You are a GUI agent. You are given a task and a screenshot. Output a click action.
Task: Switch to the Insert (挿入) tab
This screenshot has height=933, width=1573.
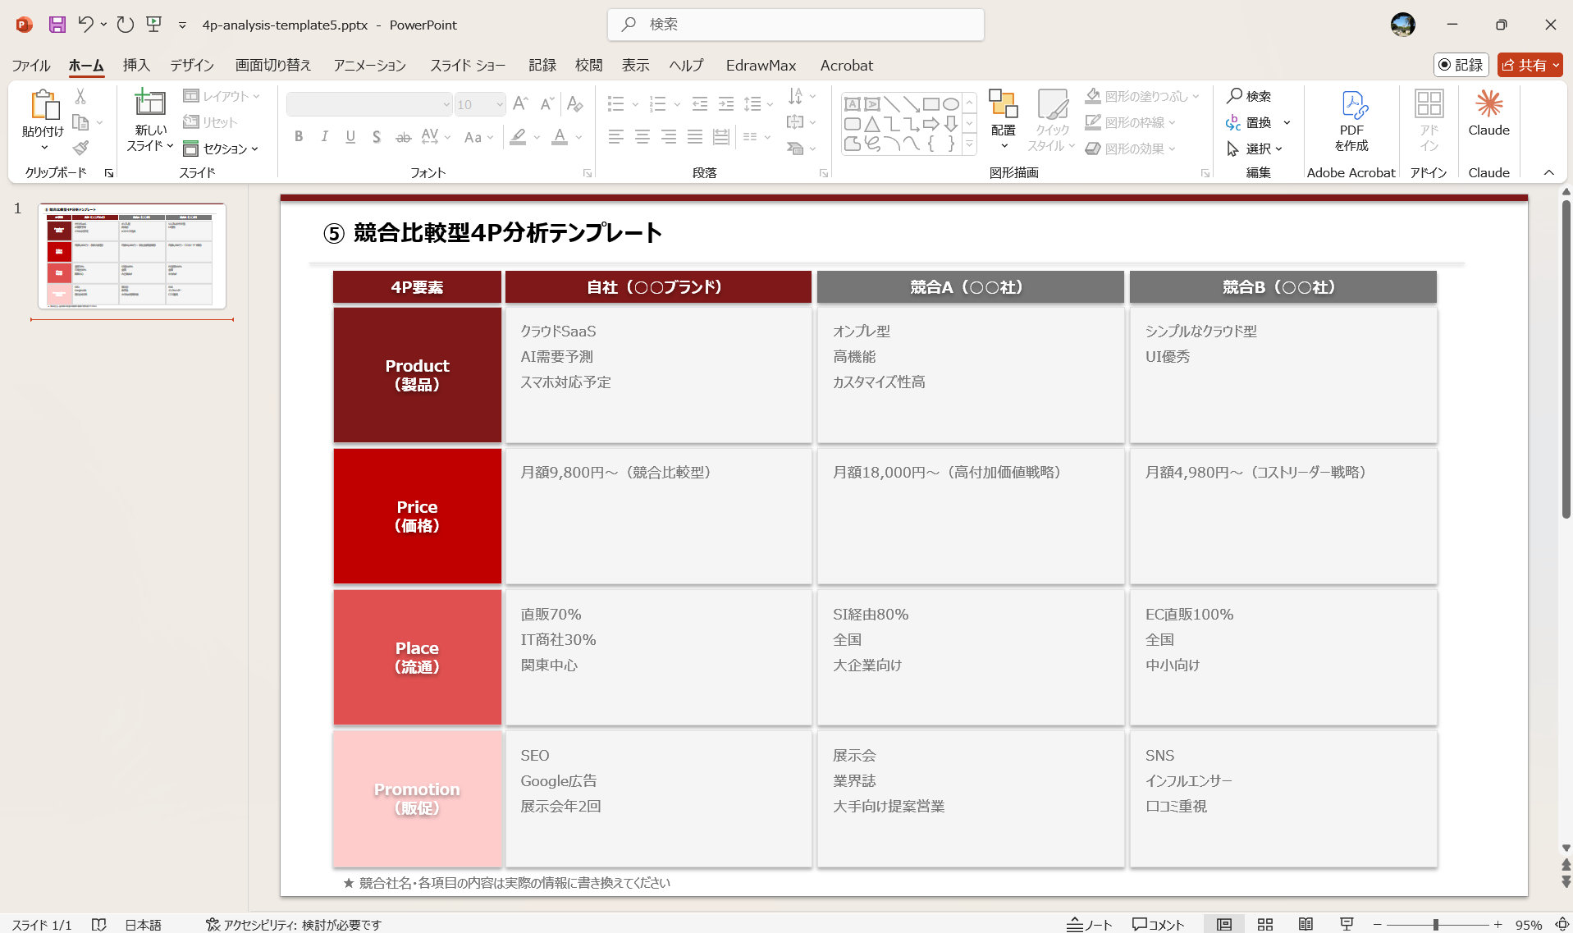[x=136, y=65]
